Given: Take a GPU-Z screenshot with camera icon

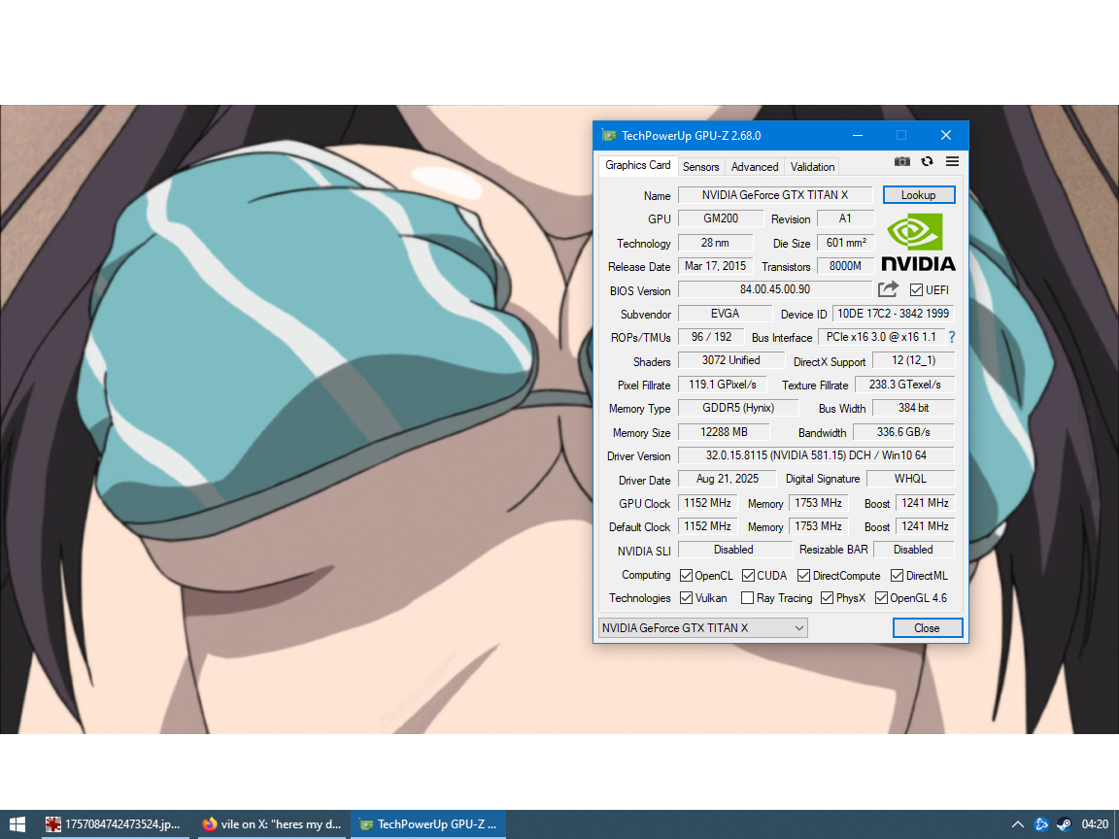Looking at the screenshot, I should [x=902, y=162].
